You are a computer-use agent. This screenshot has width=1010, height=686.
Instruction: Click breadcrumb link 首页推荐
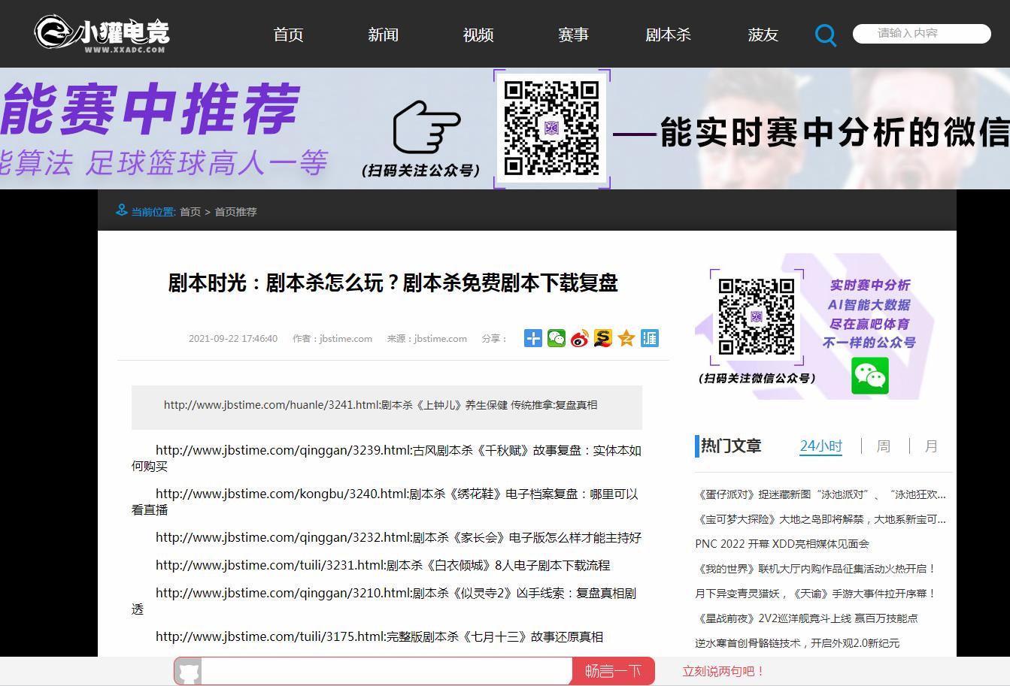(x=236, y=212)
